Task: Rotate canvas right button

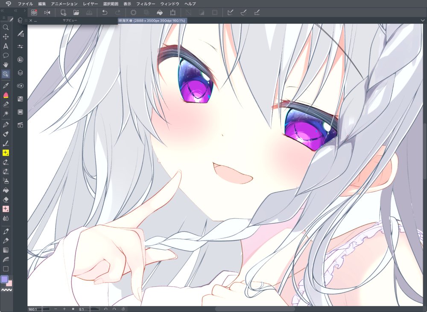Action: pos(114,309)
